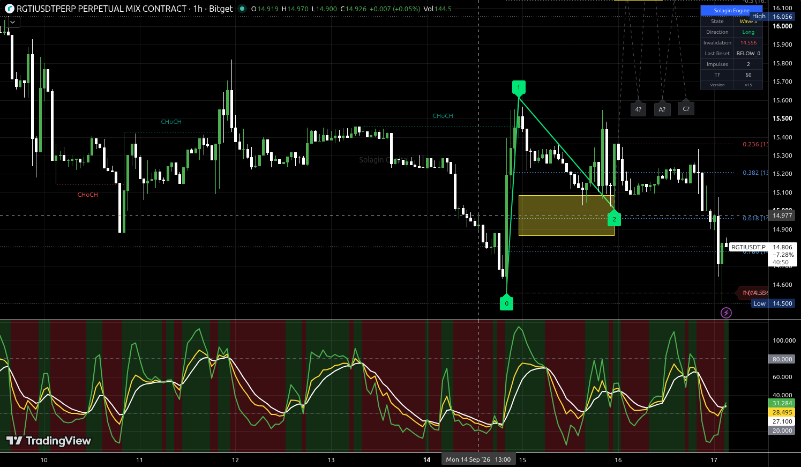Click the green 31.284 oscillator value

pyautogui.click(x=782, y=403)
